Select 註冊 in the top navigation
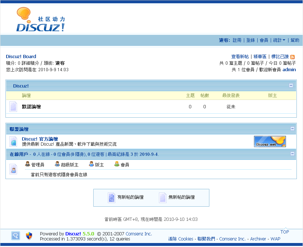 tap(237, 40)
